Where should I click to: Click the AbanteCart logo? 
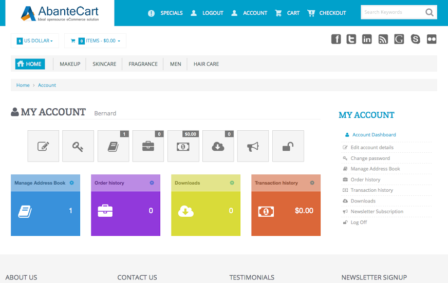tap(60, 13)
